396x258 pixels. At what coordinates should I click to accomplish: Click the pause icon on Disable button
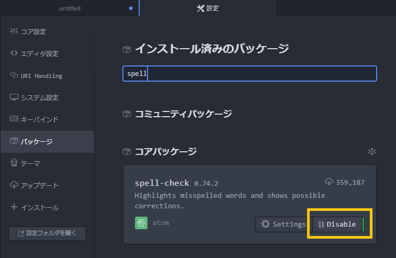click(321, 225)
